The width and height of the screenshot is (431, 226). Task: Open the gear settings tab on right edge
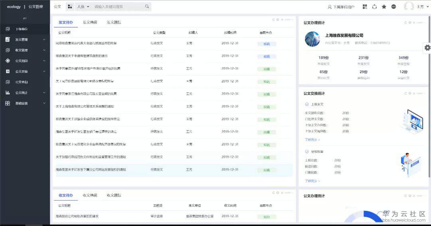pos(427,48)
